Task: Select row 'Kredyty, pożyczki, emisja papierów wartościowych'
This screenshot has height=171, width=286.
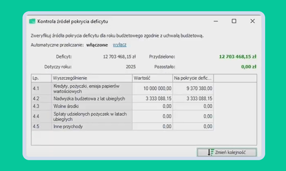Action: click(x=91, y=88)
